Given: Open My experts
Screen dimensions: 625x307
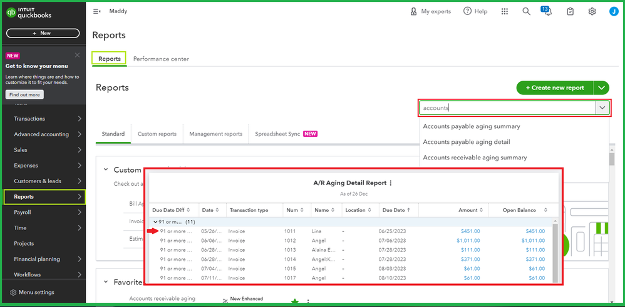Looking at the screenshot, I should [430, 11].
